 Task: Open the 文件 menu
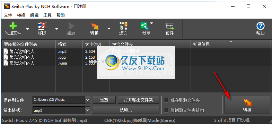click(8, 15)
